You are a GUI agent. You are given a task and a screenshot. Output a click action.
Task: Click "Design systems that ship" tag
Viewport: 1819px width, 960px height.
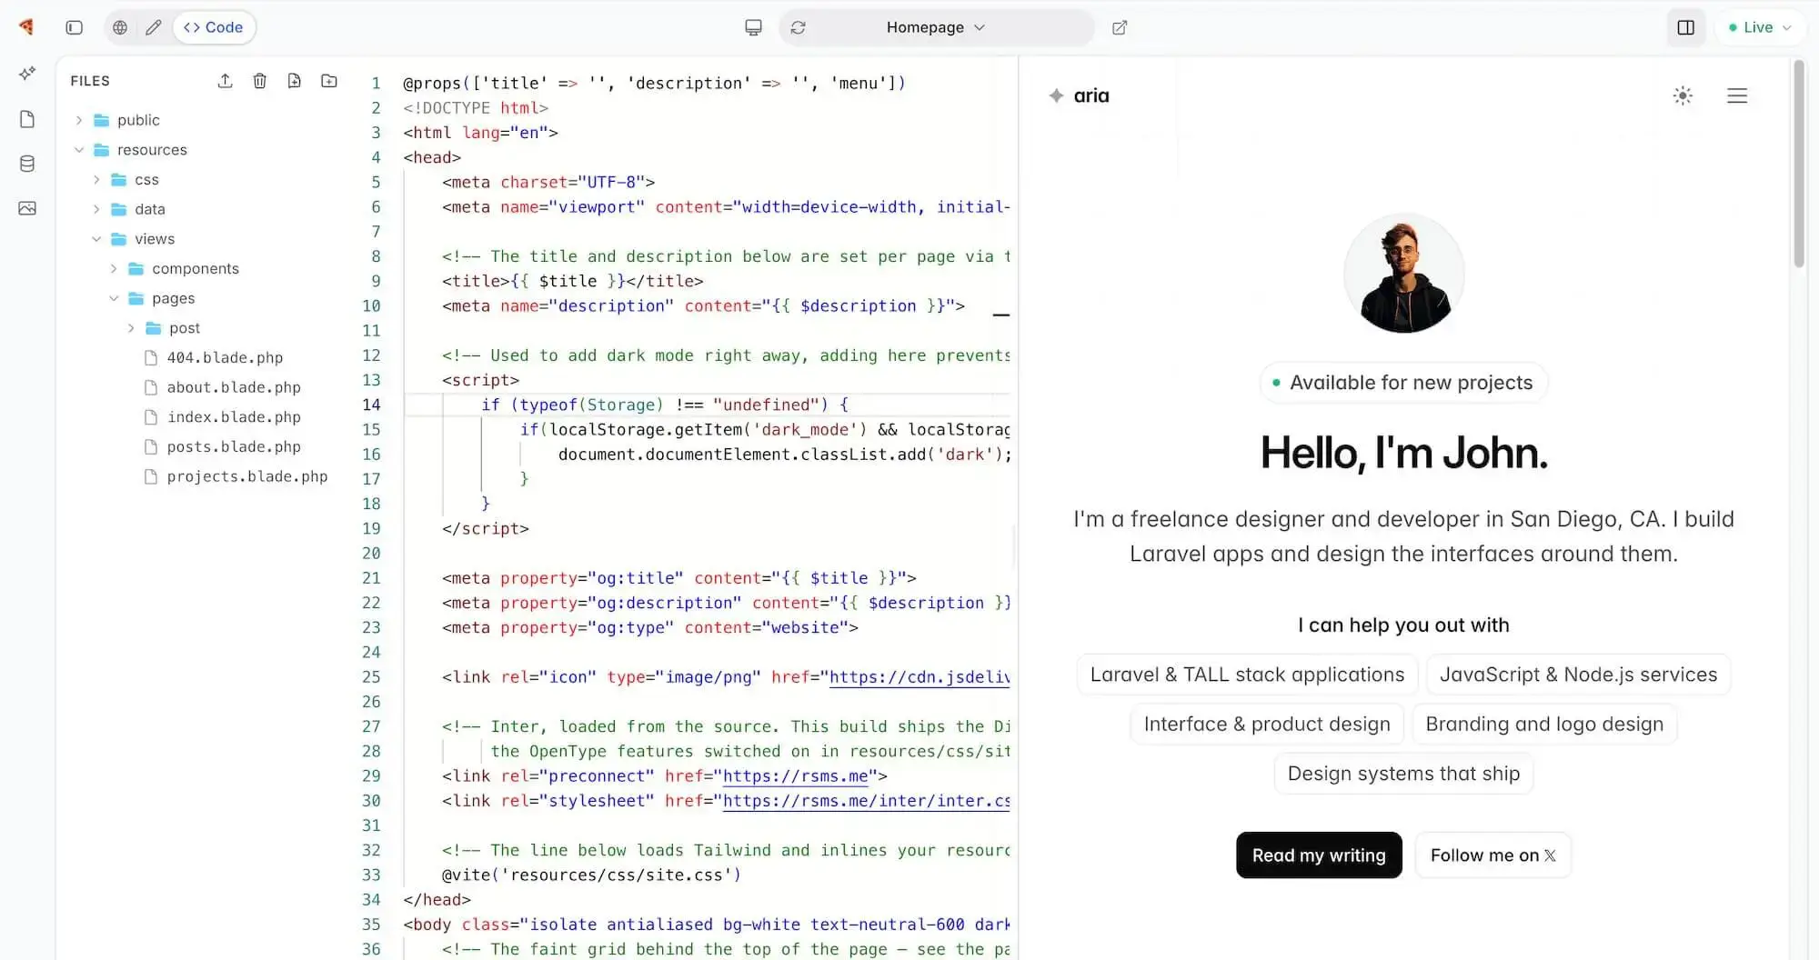[x=1403, y=774]
